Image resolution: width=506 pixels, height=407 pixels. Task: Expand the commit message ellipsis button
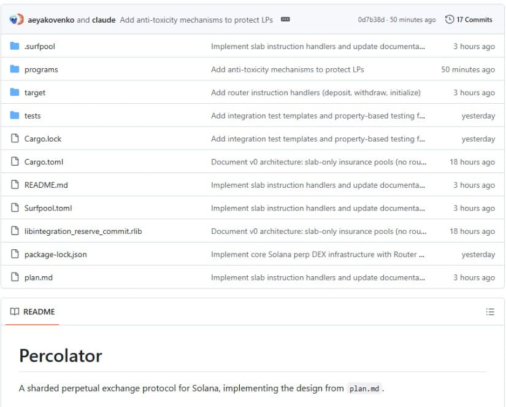pyautogui.click(x=285, y=20)
